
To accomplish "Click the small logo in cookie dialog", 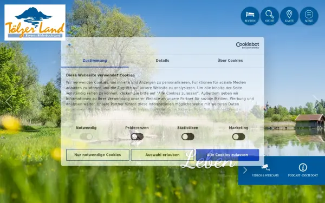I will coord(69,45).
